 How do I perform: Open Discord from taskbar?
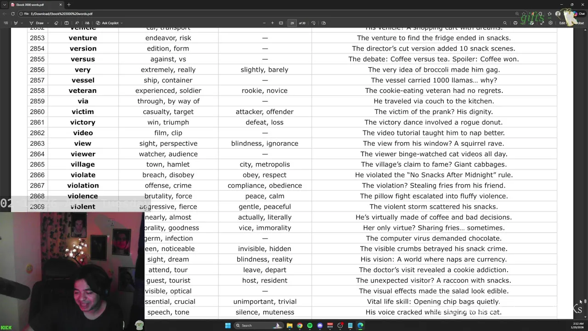click(320, 325)
